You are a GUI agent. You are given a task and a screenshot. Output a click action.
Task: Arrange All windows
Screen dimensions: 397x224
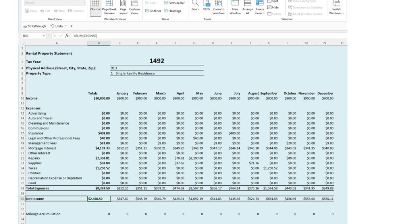248,7
